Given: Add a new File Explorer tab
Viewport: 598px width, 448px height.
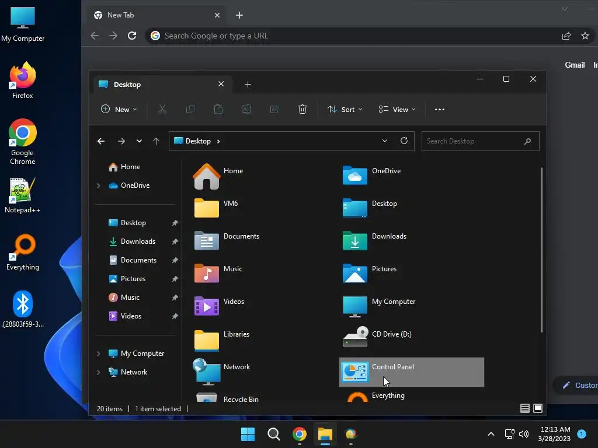Looking at the screenshot, I should [x=248, y=85].
